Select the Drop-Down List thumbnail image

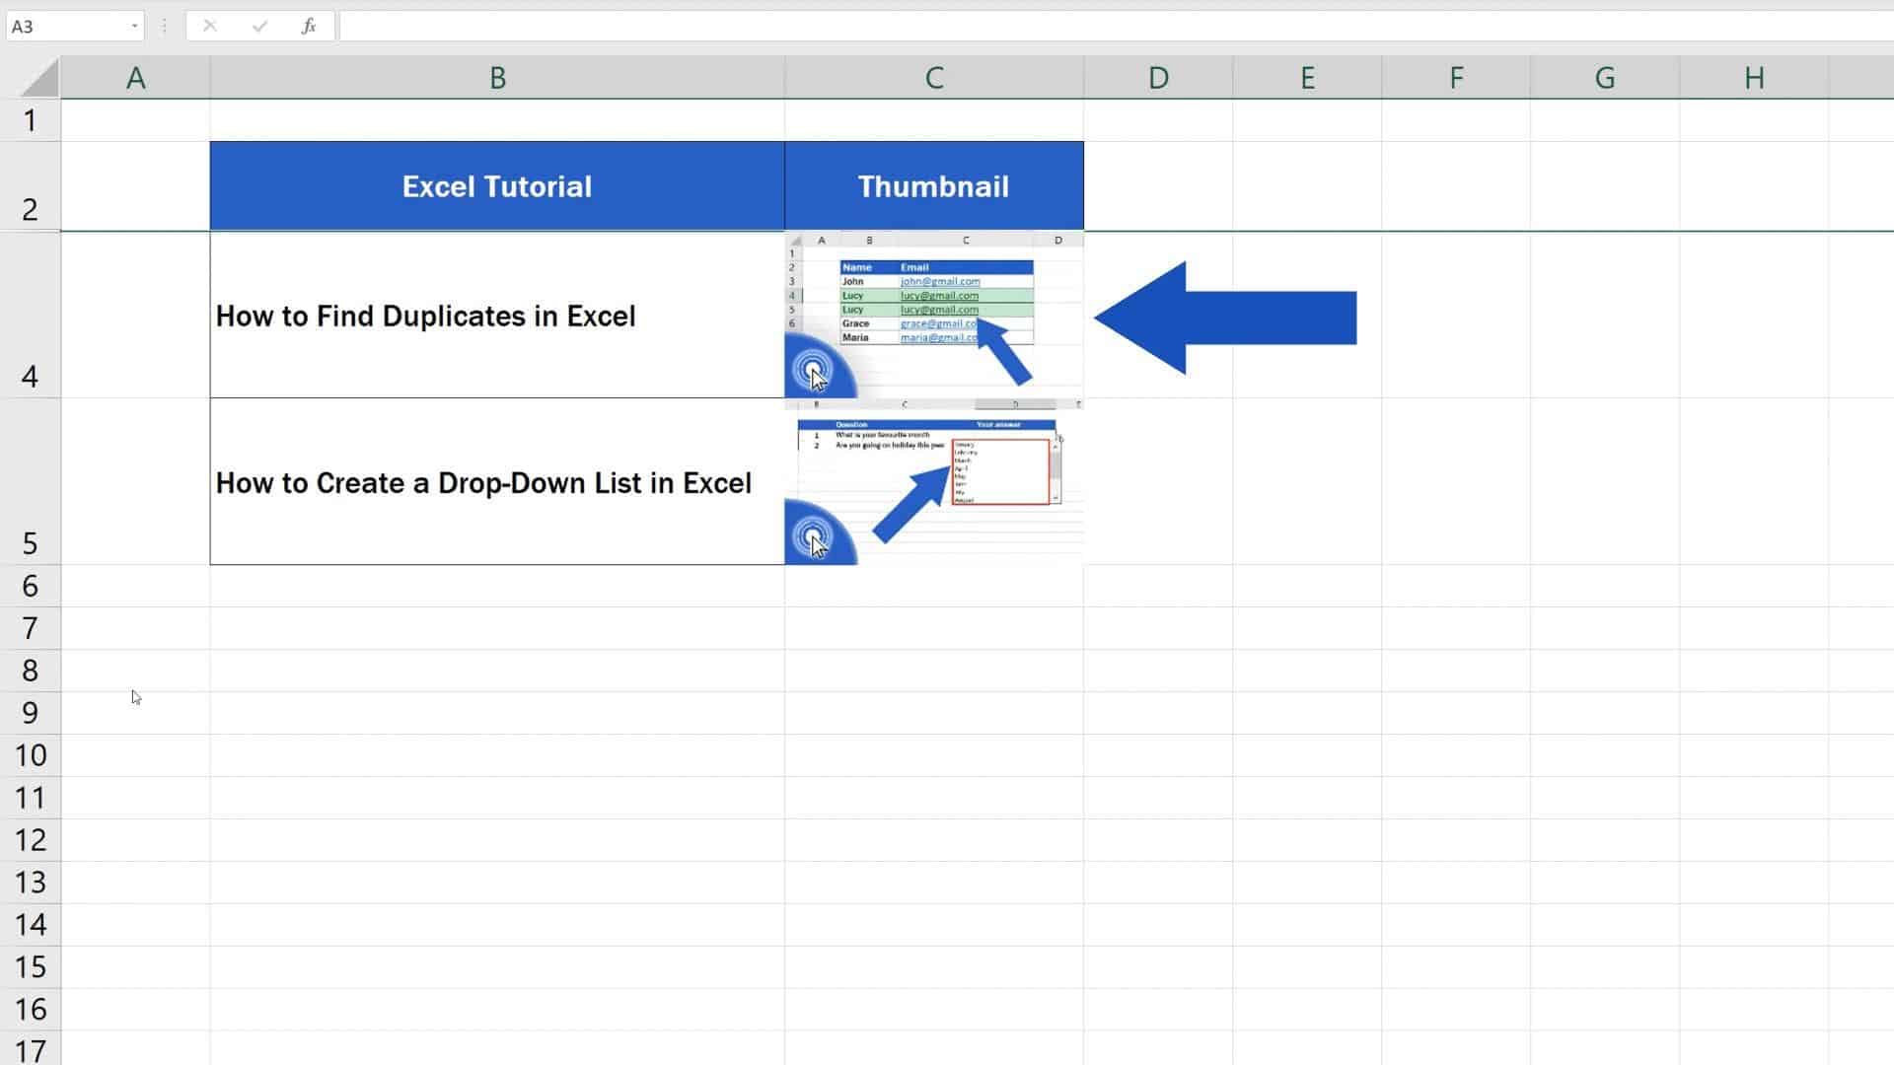[x=933, y=482]
